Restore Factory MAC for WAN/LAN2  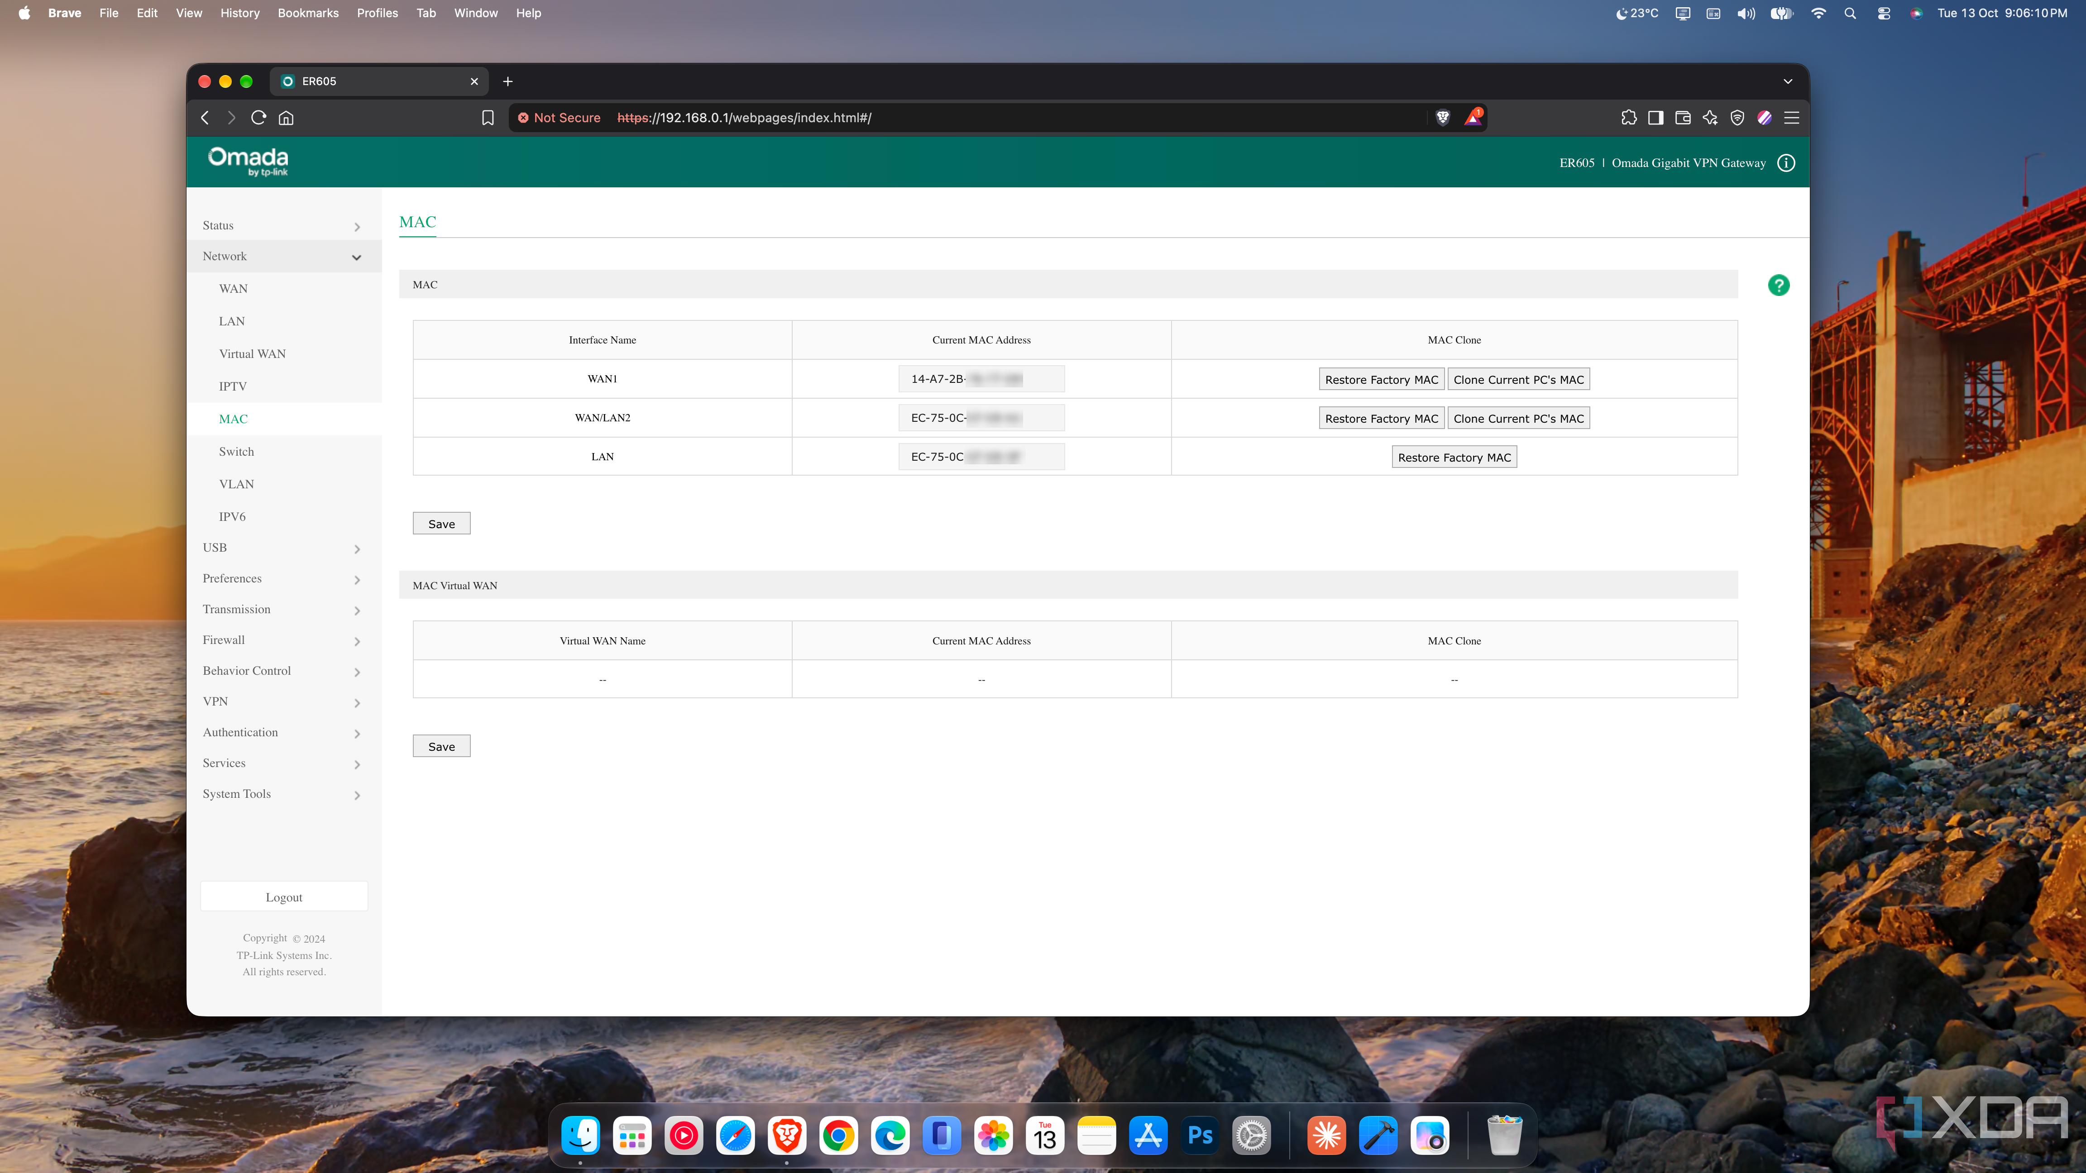coord(1382,418)
